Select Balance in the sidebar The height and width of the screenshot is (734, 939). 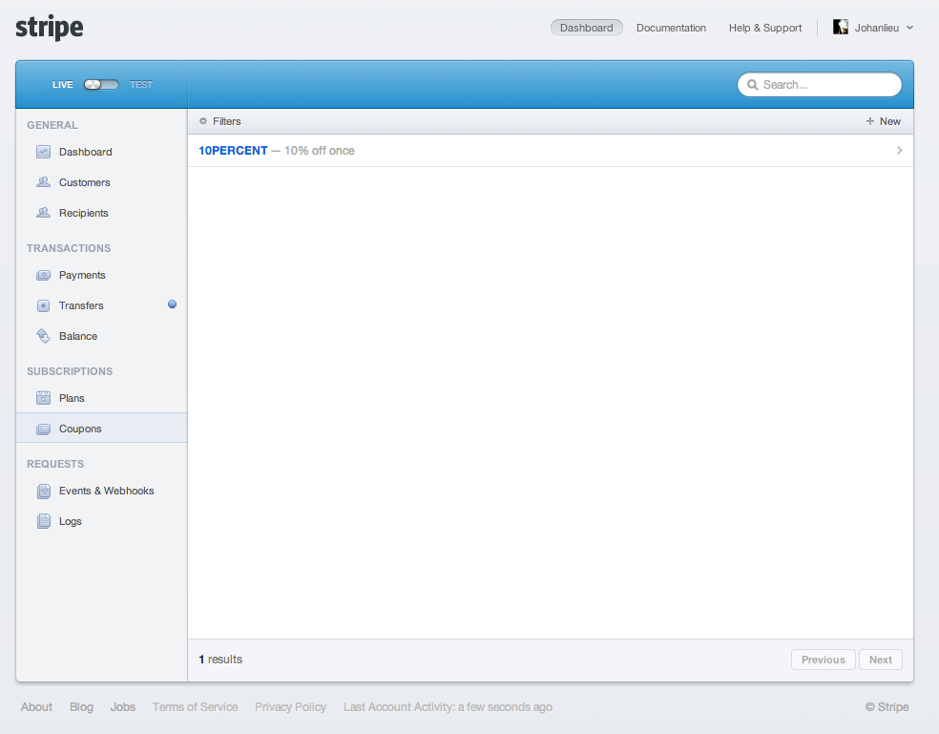(78, 336)
